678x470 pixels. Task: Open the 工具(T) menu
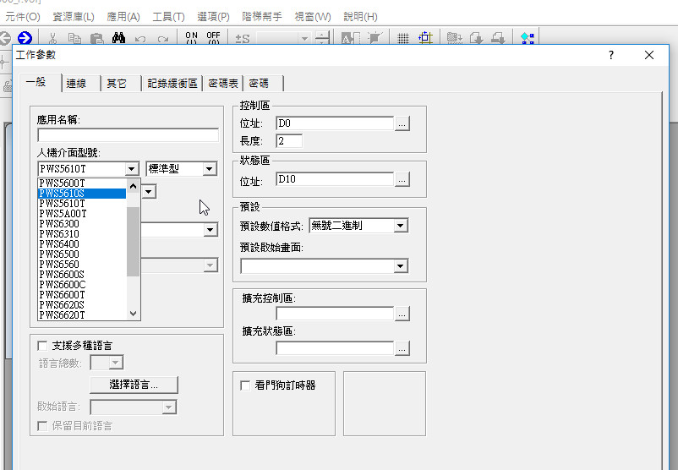[168, 17]
